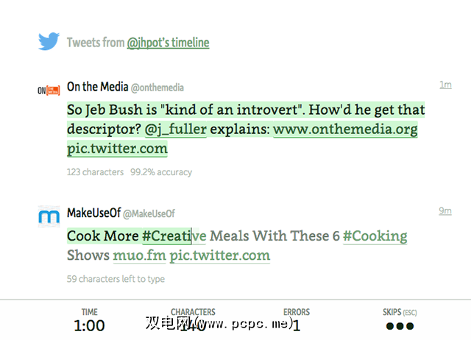Open the muo.fm short link
The image size is (471, 340).
(x=139, y=255)
